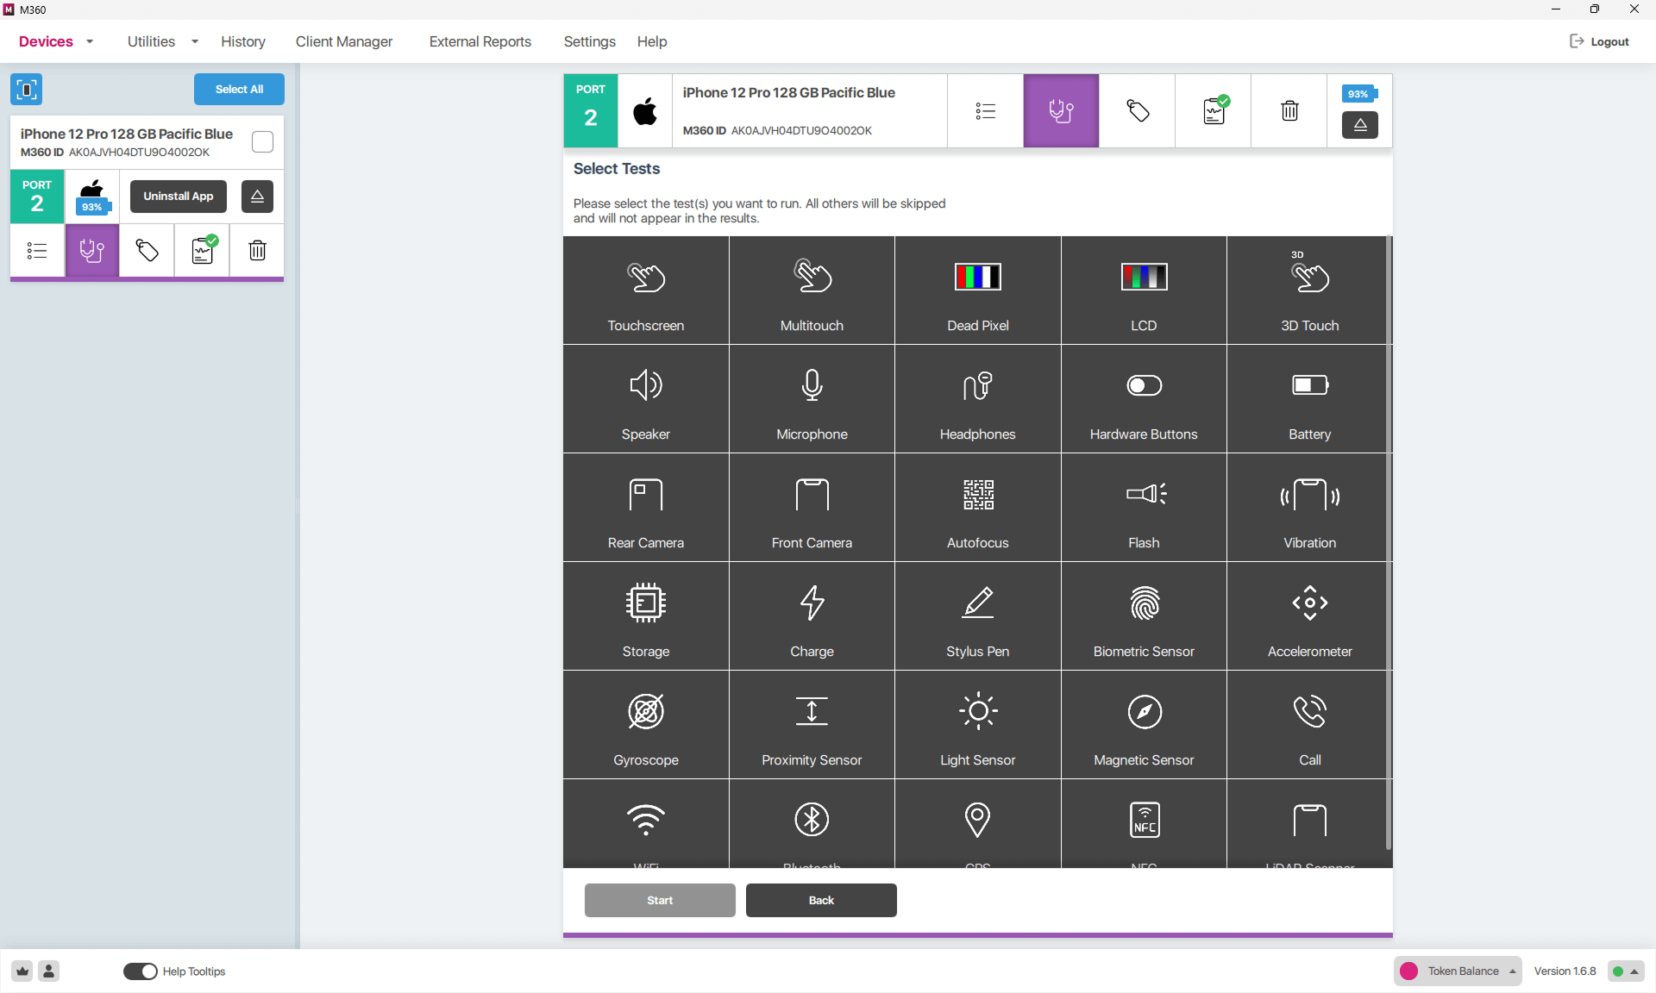The height and width of the screenshot is (993, 1656).
Task: Select the Rear Camera test
Action: point(646,508)
